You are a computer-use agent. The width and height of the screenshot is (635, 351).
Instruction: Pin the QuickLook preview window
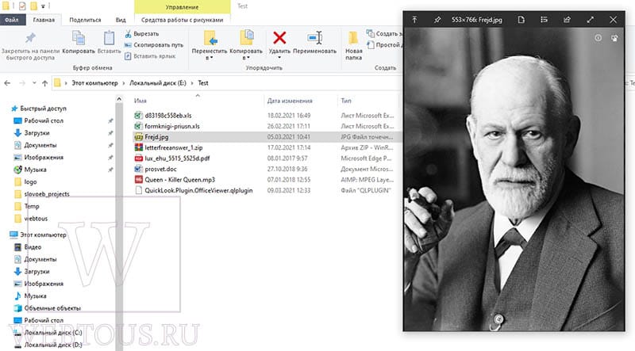(437, 19)
